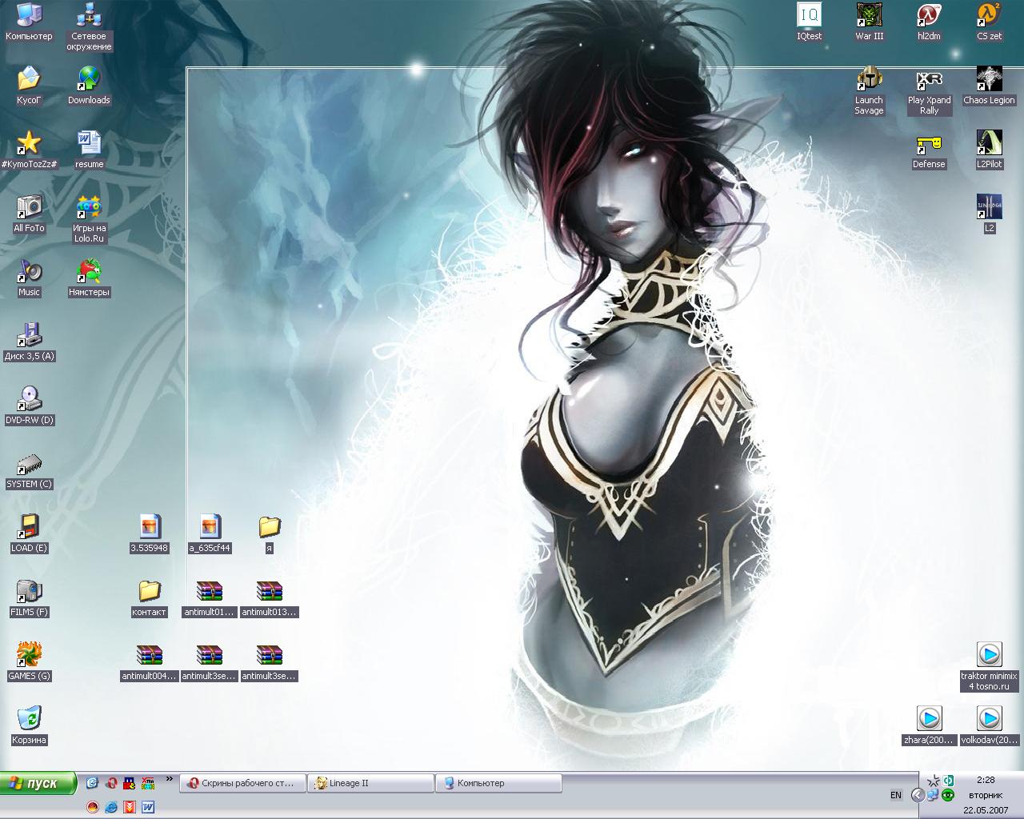This screenshot has width=1024, height=819.
Task: Select the 3.535948 image file
Action: click(x=149, y=533)
